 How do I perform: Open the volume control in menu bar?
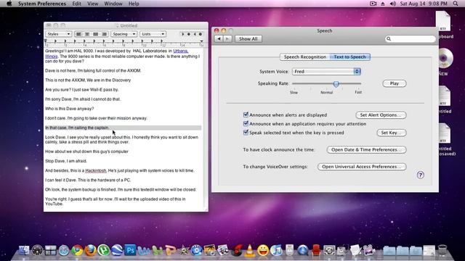pyautogui.click(x=393, y=4)
